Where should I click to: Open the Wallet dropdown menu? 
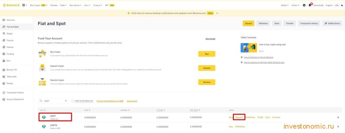tap(285, 5)
